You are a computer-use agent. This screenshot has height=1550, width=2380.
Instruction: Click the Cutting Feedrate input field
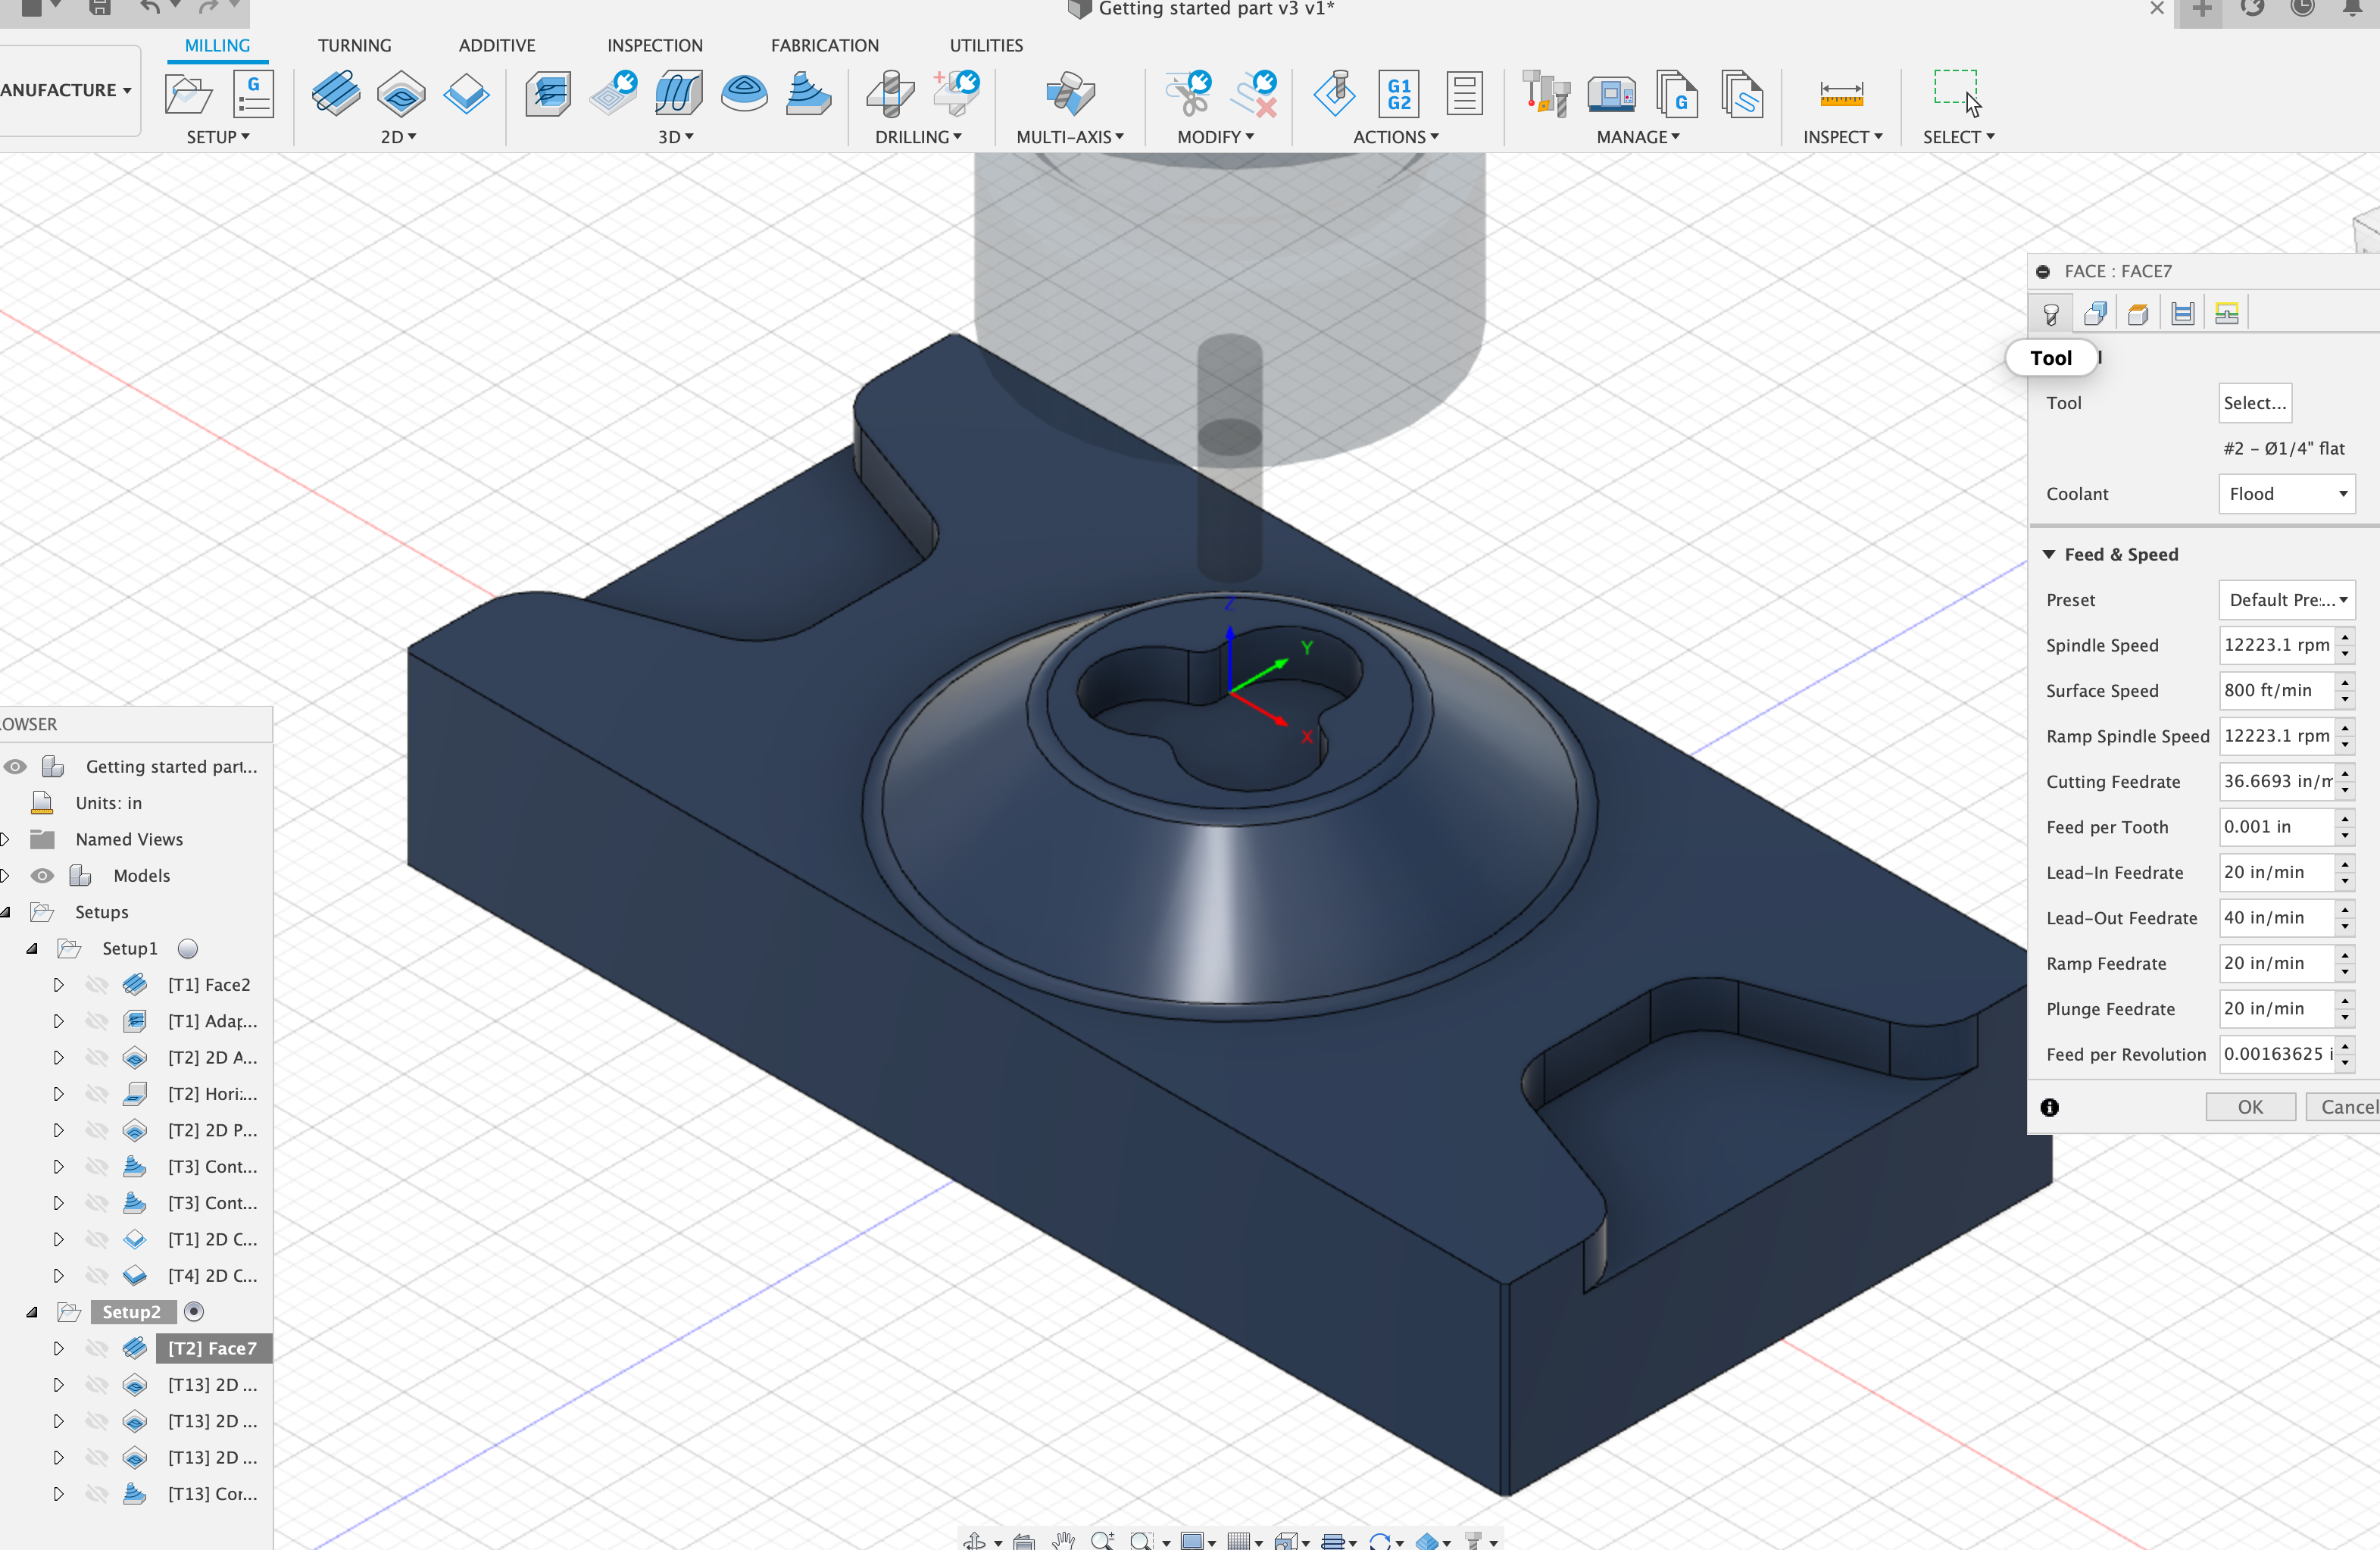pyautogui.click(x=2276, y=781)
